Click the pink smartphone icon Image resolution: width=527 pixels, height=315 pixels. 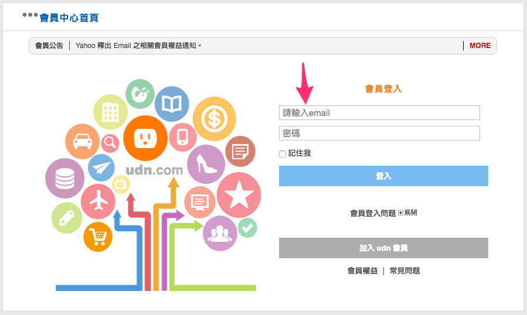point(182,137)
